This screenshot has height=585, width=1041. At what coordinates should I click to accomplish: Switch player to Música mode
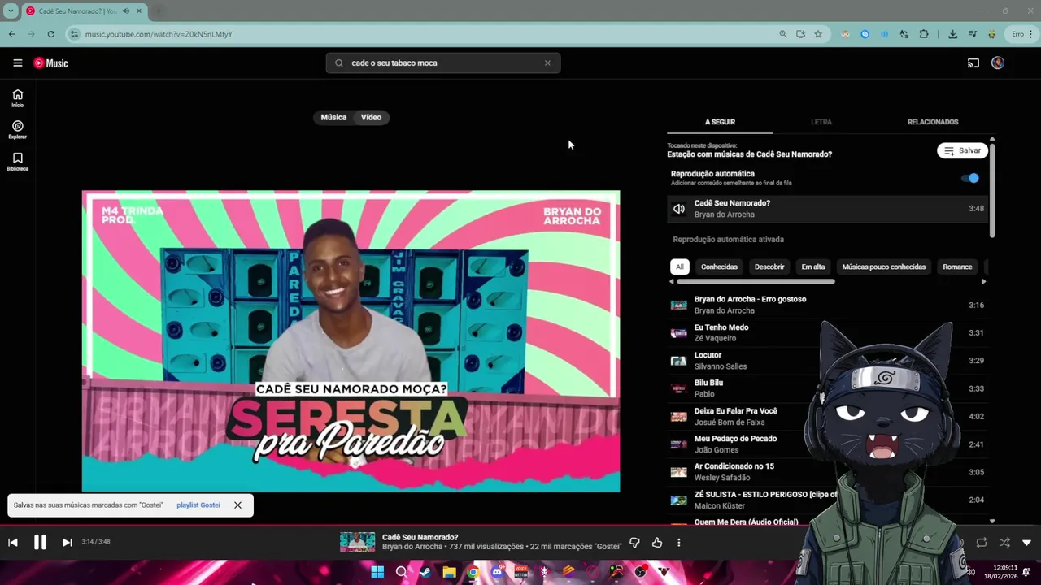pos(333,117)
